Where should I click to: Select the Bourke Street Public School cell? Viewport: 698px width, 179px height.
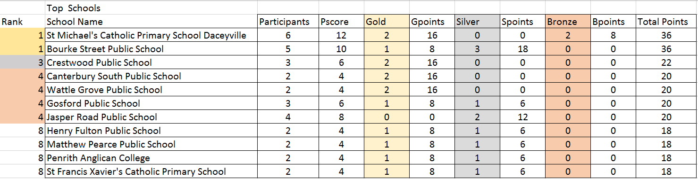click(x=151, y=49)
